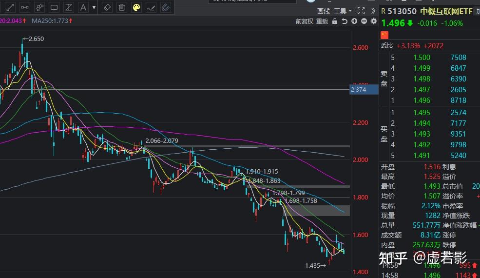Toggle the chart lock icon
Viewport: 480px width, 278px height.
click(335, 21)
